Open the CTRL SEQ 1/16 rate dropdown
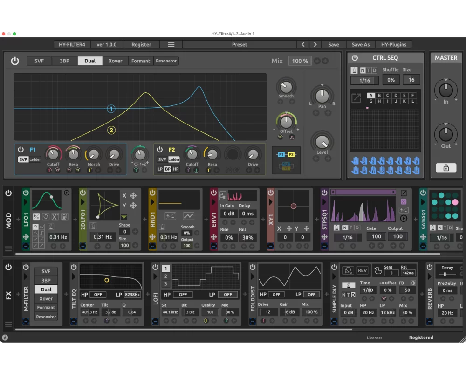 tap(365, 80)
